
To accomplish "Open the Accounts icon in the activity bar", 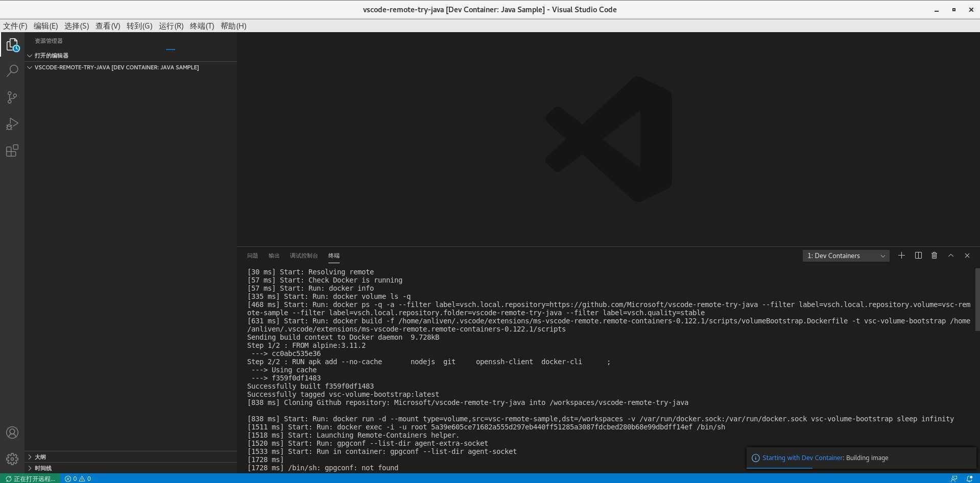I will pyautogui.click(x=12, y=433).
